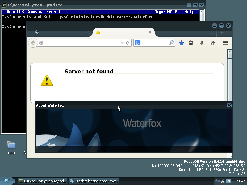
Task: Click the yellow warning triangle on error page
Action: 47,80
